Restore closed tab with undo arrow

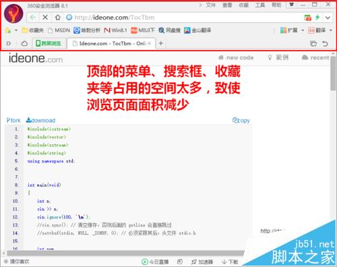(325, 43)
